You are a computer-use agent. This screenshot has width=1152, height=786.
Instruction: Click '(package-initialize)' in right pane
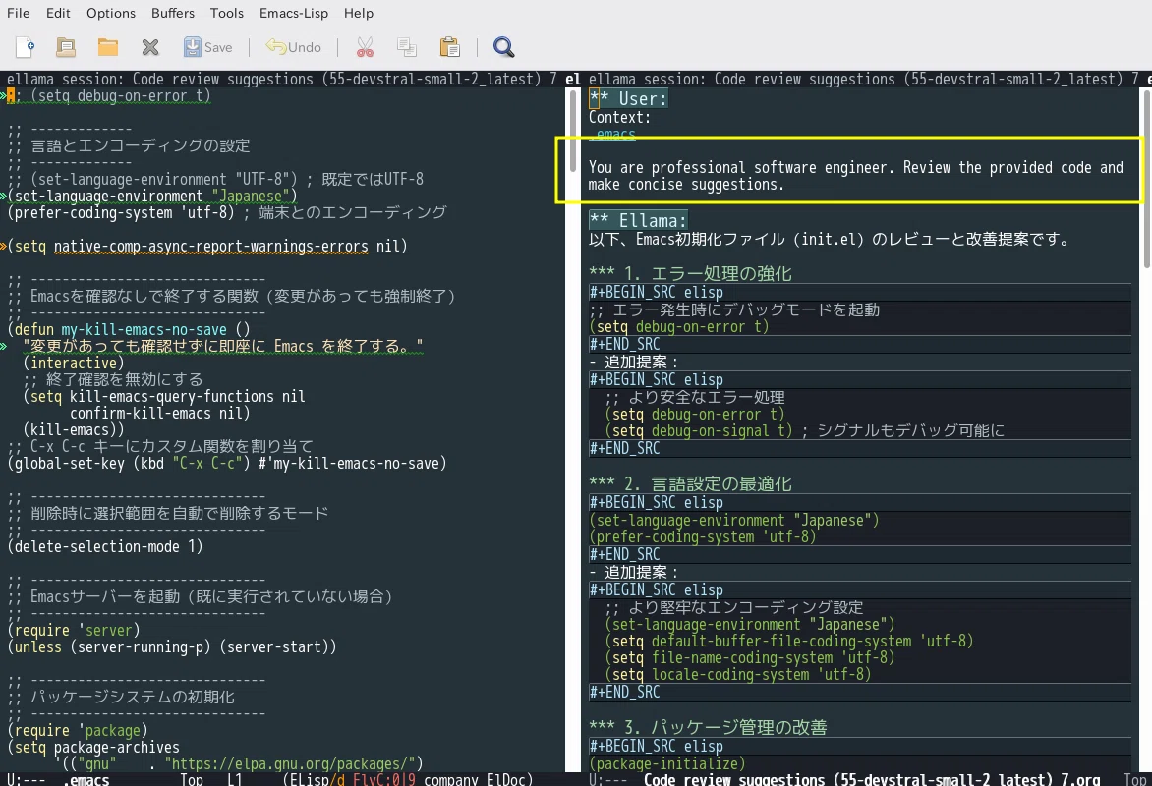[667, 764]
